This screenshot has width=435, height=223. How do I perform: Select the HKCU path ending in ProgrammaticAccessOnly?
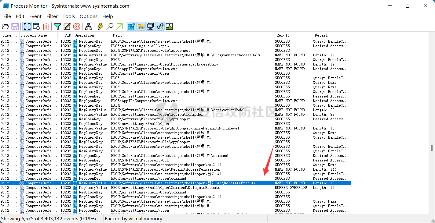pos(186,55)
